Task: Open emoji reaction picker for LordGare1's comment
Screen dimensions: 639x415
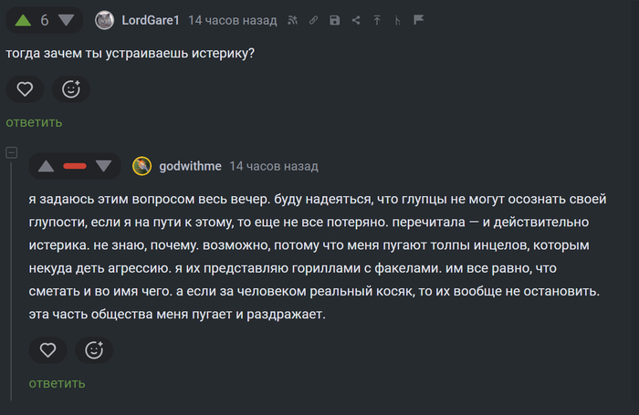Action: pos(70,88)
